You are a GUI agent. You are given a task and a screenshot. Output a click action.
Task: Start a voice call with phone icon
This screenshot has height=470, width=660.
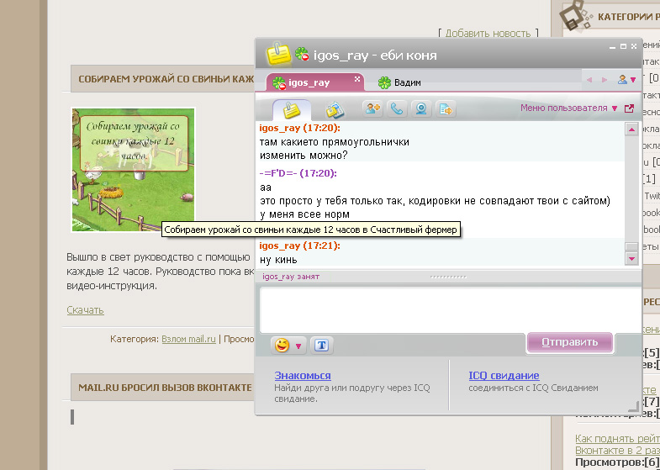click(397, 109)
